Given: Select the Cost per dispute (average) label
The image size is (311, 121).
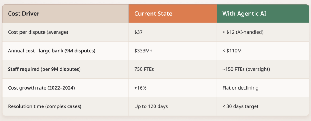Looking at the screenshot, I should 38,32.
